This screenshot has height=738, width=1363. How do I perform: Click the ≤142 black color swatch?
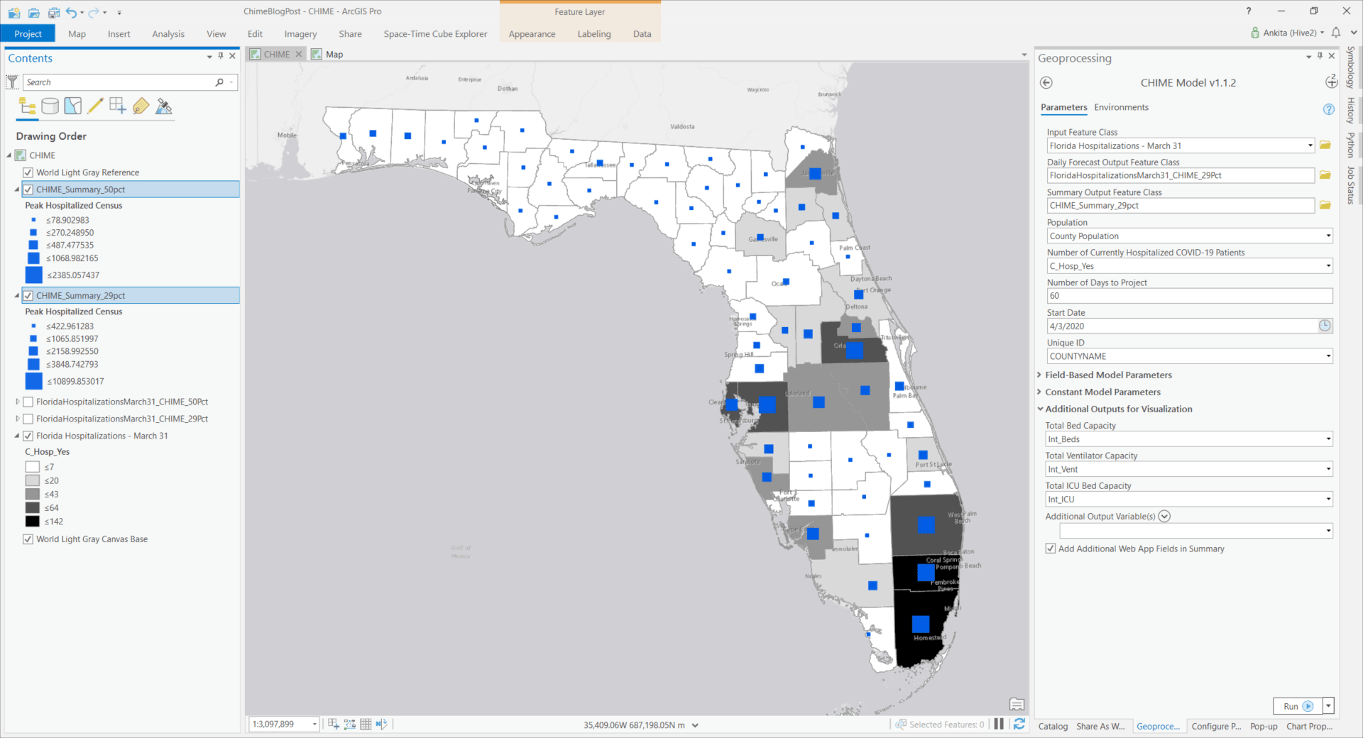33,522
